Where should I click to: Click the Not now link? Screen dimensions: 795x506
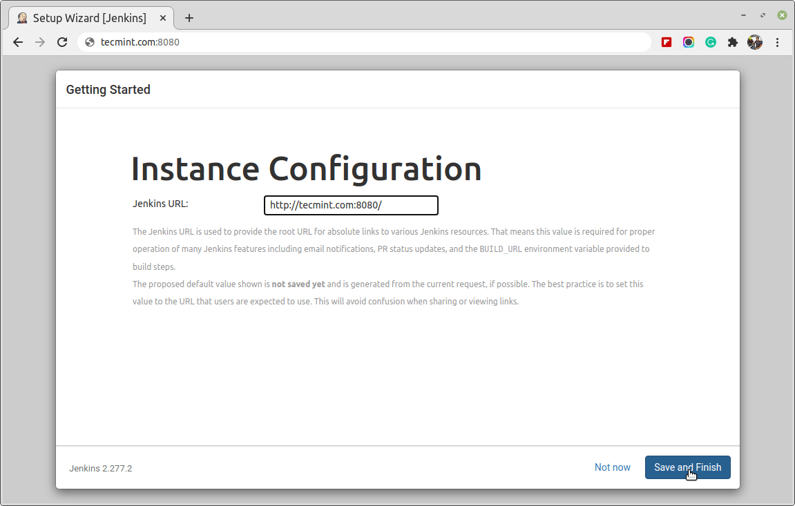613,467
